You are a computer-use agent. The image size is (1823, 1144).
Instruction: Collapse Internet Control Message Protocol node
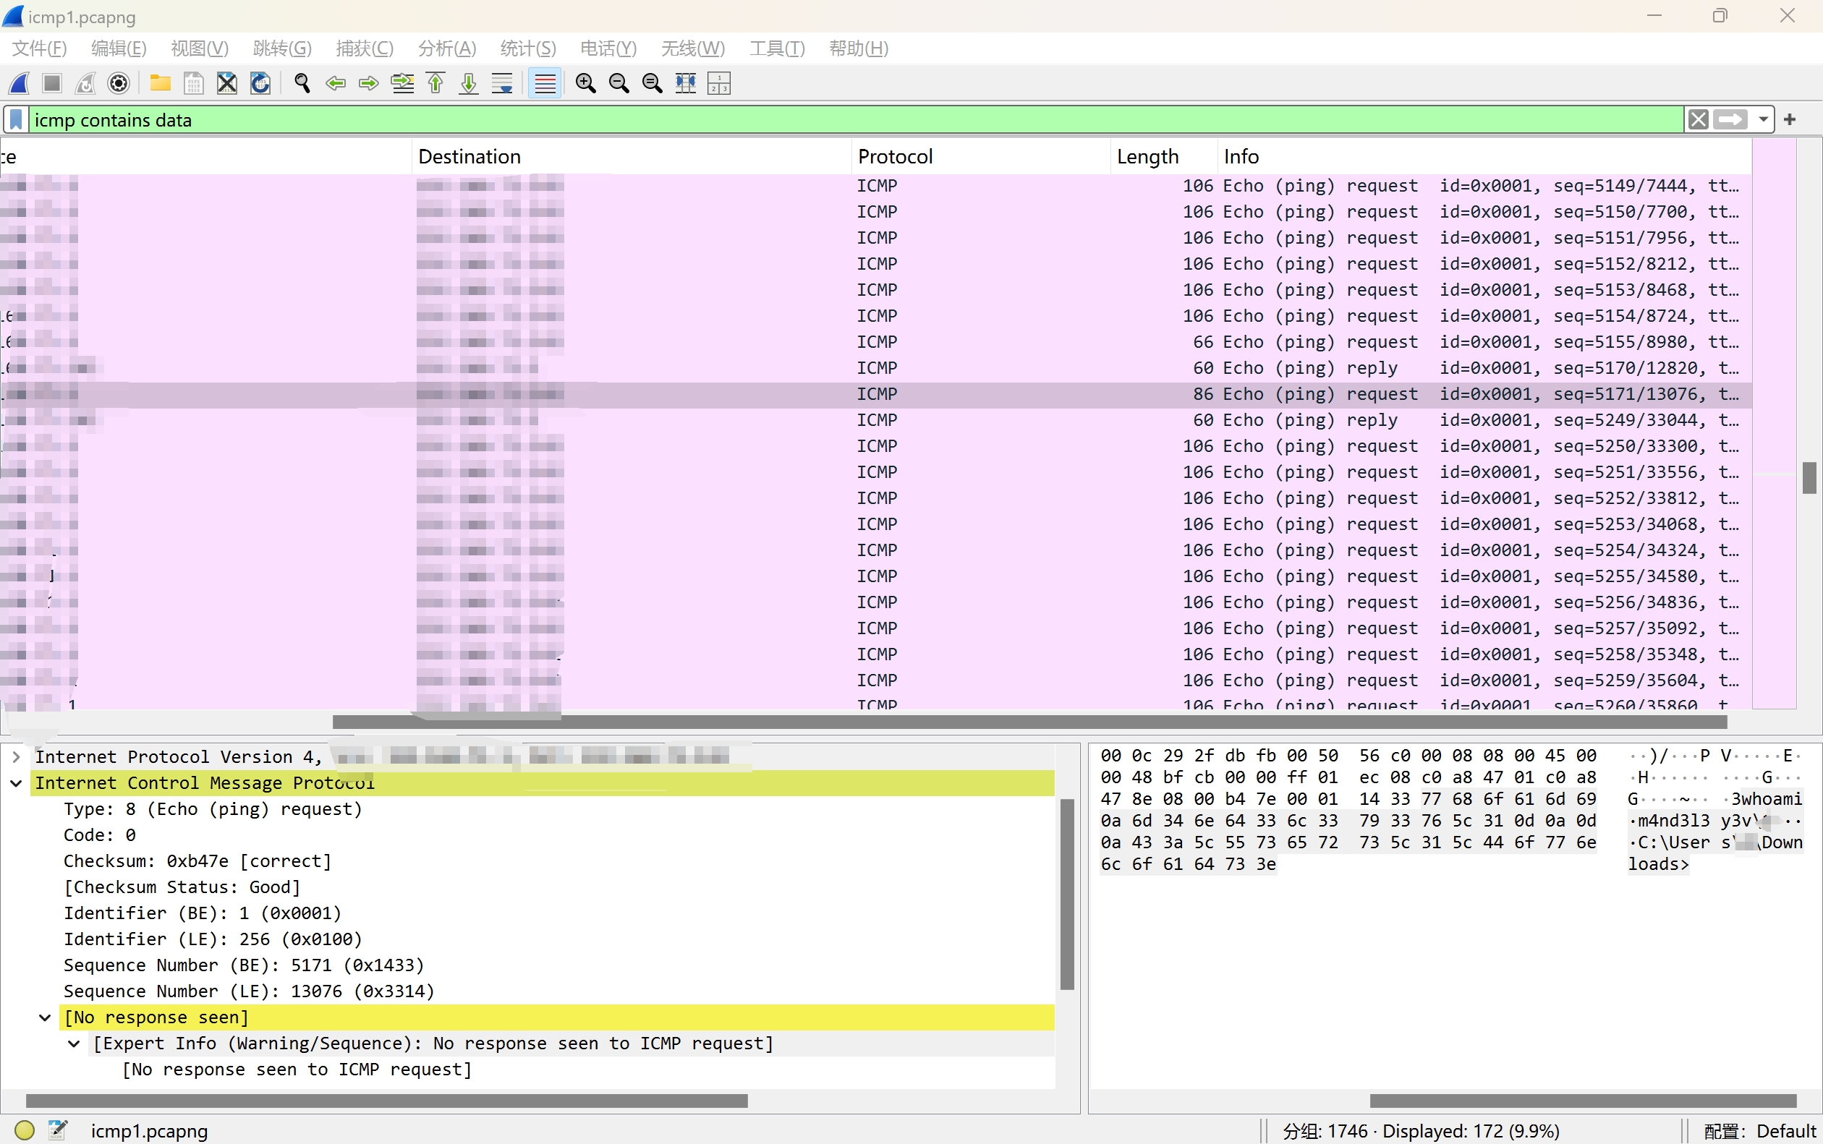point(16,783)
